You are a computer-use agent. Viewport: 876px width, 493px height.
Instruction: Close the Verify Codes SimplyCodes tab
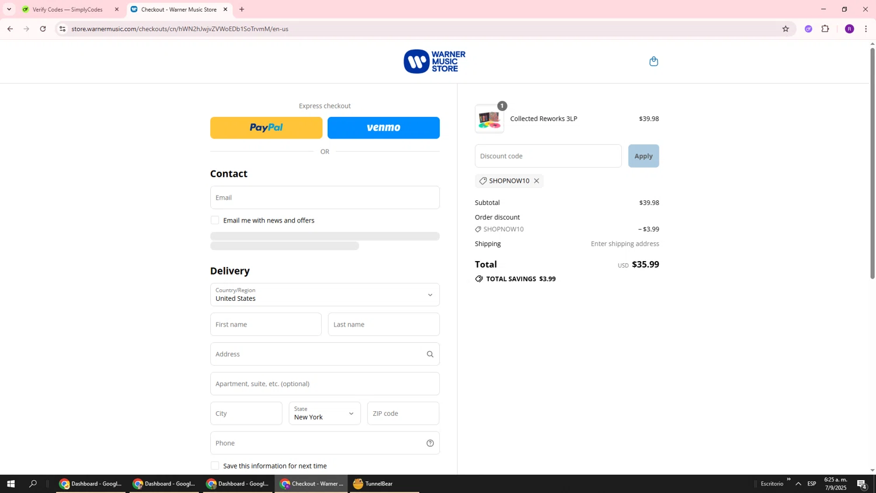(x=116, y=9)
